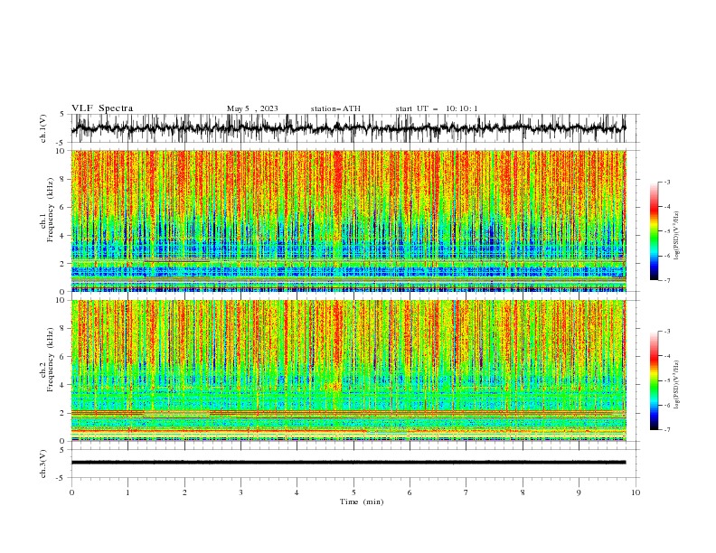The height and width of the screenshot is (553, 716).
Task: Click the ch.2 frequency tick "4"
Action: click(62, 385)
